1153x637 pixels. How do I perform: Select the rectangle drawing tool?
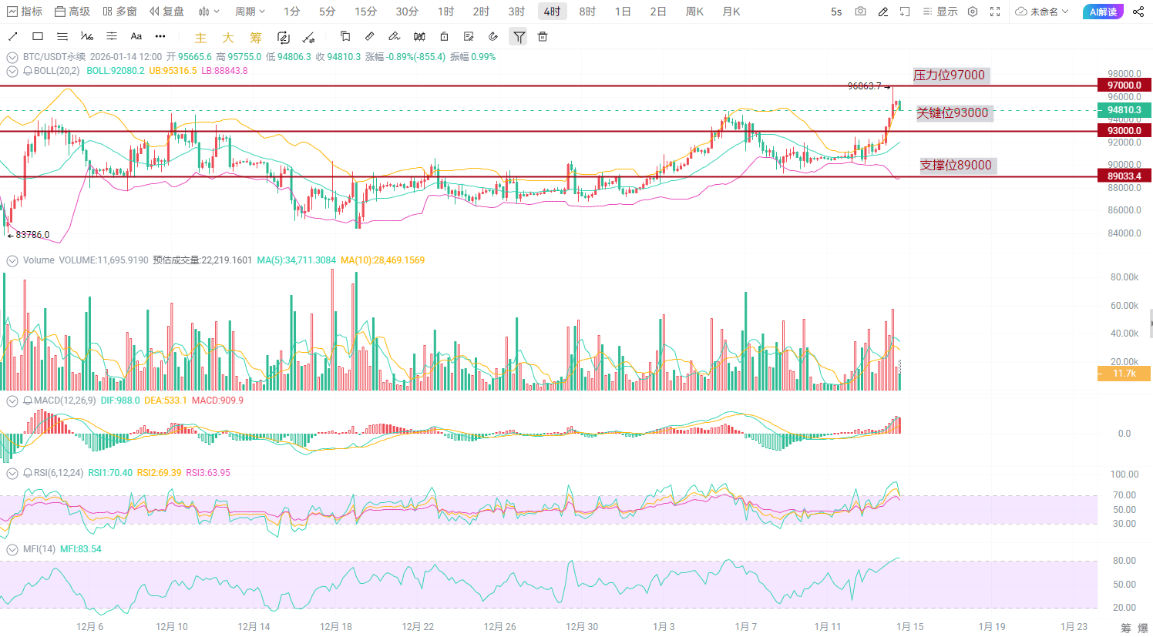tap(38, 36)
